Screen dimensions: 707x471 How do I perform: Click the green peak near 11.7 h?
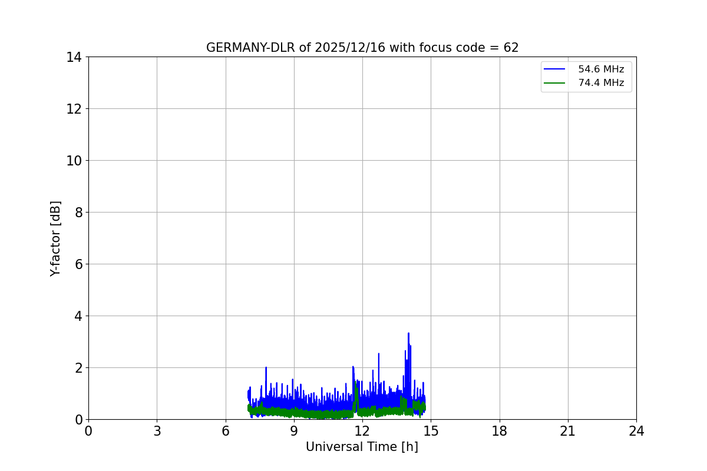(356, 384)
